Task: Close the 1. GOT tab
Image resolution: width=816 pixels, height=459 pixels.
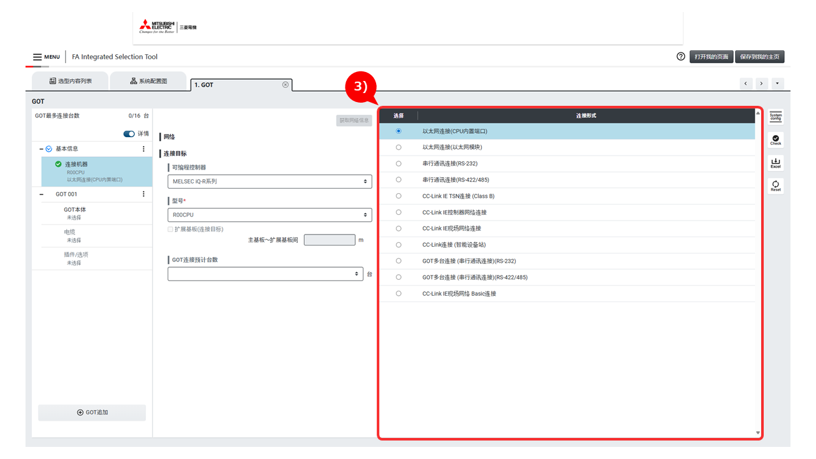Action: tap(285, 85)
